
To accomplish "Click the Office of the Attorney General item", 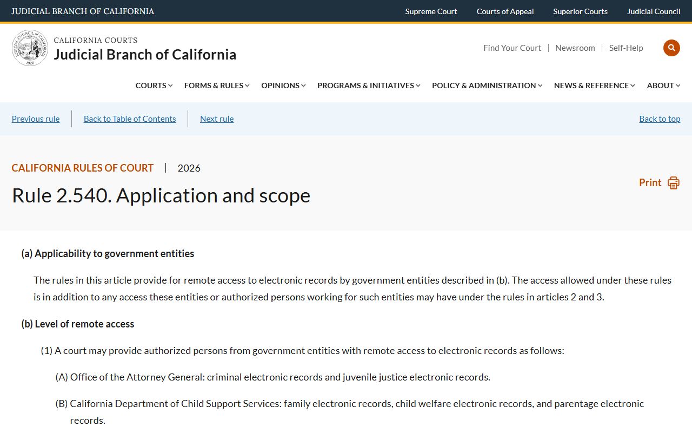I will [x=273, y=377].
